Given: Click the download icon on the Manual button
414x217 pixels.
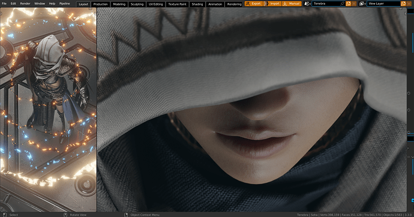Looking at the screenshot, I should (285, 4).
